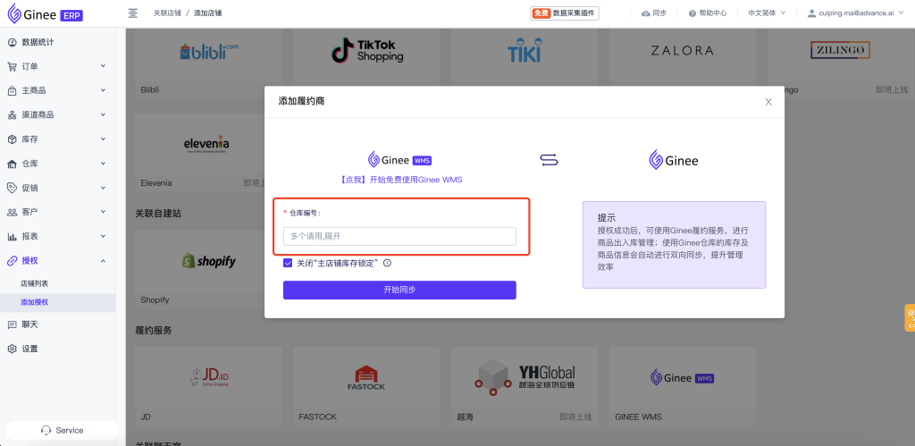
Task: Click the 同步 cloud sync icon
Action: [x=646, y=13]
